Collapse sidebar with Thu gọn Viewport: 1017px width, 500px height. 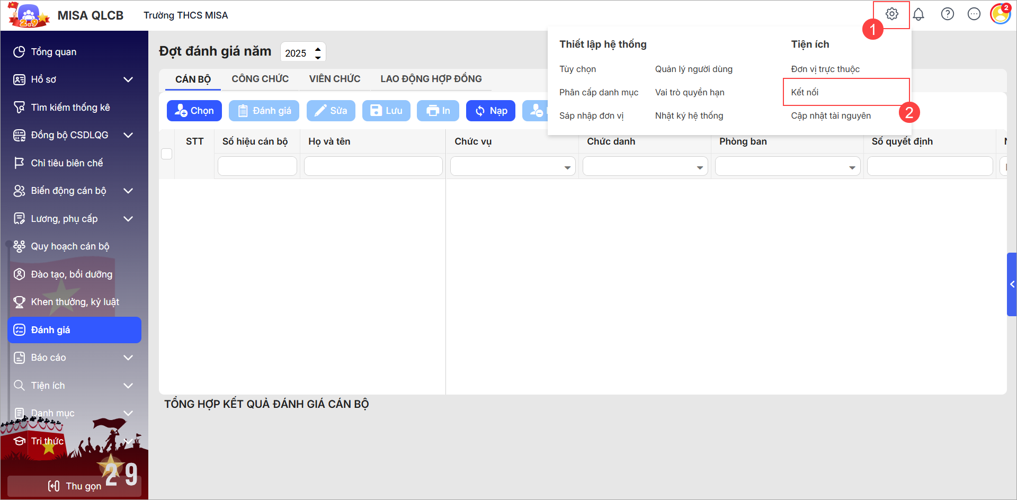pos(74,486)
